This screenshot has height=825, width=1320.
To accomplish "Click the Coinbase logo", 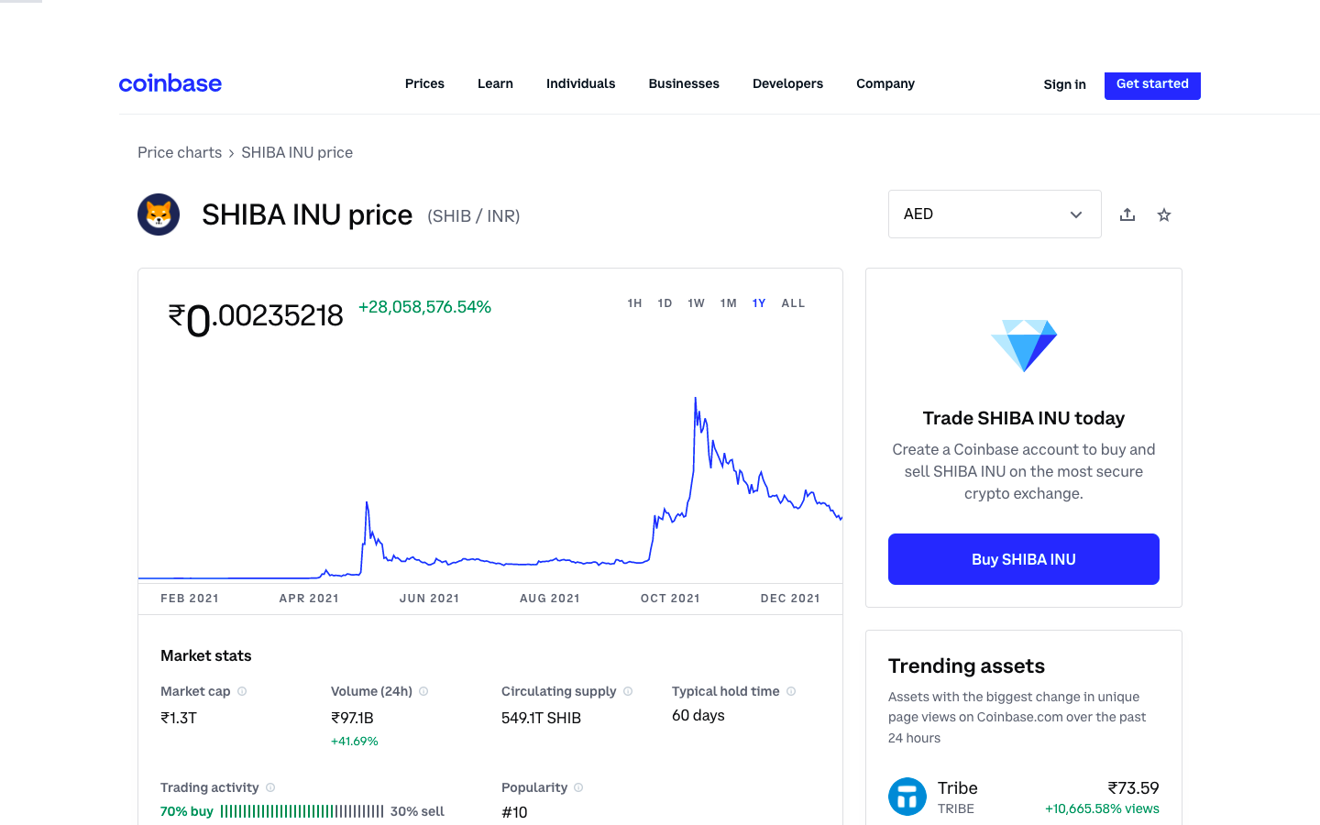I will 170,83.
